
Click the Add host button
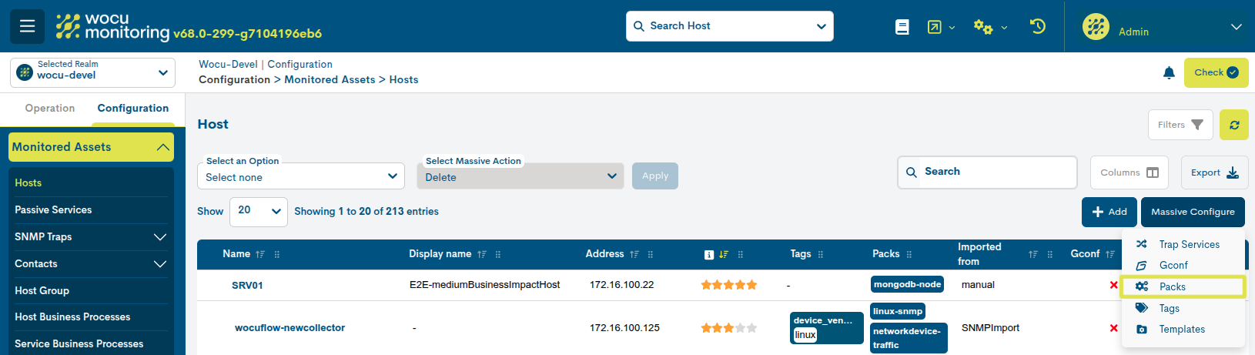click(1109, 212)
